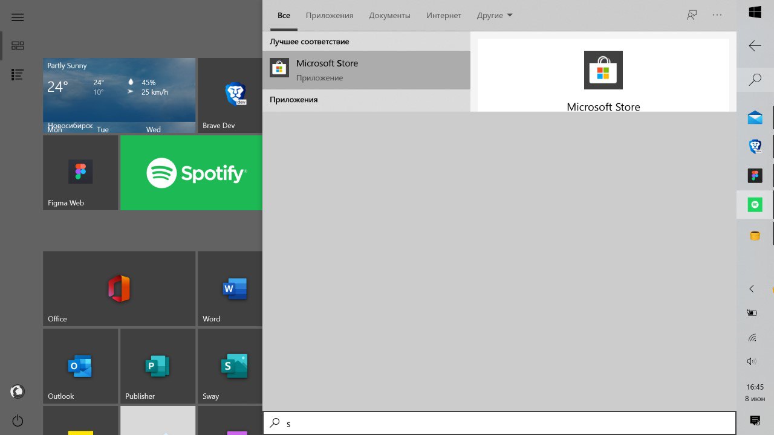Image resolution: width=774 pixels, height=435 pixels.
Task: Launch the Publisher tile
Action: click(158, 366)
